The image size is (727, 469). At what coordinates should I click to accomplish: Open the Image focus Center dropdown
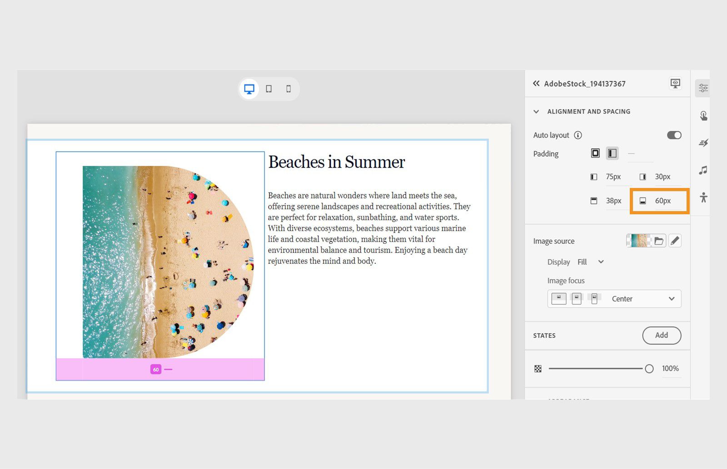(614, 299)
